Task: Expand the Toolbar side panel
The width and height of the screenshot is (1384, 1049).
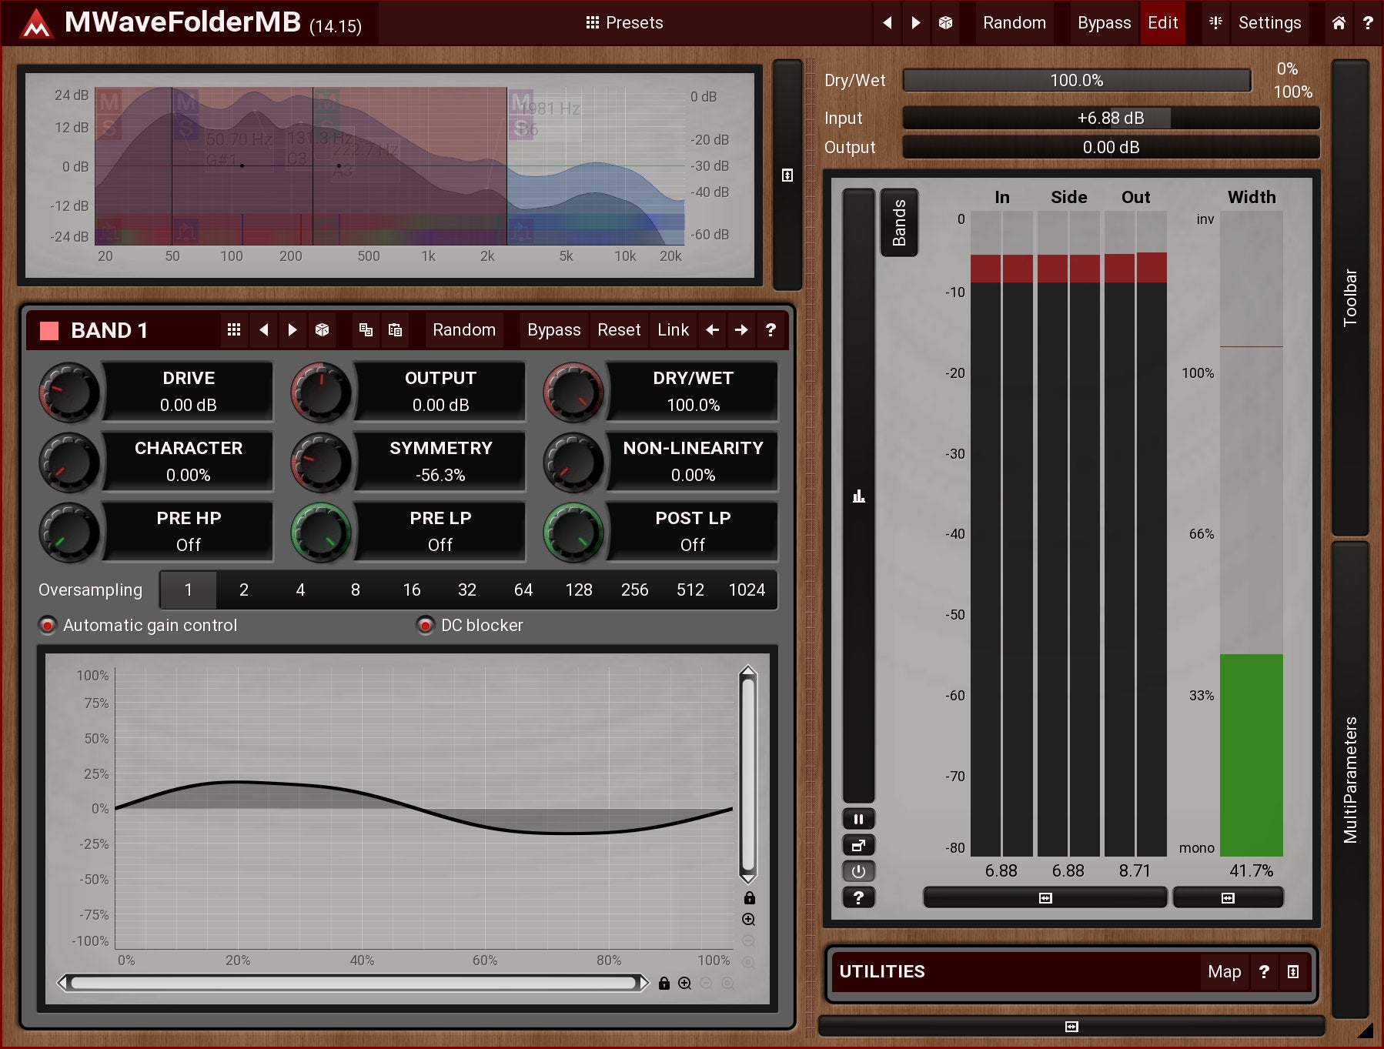Action: 1349,297
